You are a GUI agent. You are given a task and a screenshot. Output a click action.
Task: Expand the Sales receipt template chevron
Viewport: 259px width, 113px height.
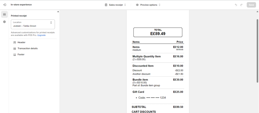tap(125, 5)
